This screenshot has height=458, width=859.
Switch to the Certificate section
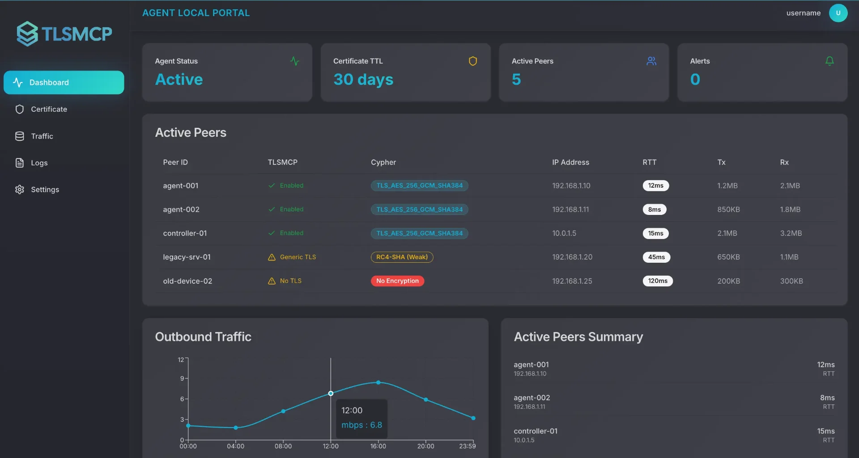[49, 109]
